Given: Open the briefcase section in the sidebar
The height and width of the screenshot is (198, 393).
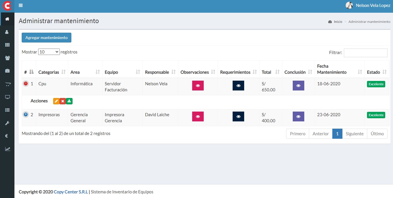Looking at the screenshot, I should [7, 71].
